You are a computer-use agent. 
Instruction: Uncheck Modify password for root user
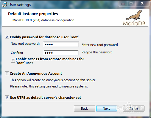(x=7, y=37)
